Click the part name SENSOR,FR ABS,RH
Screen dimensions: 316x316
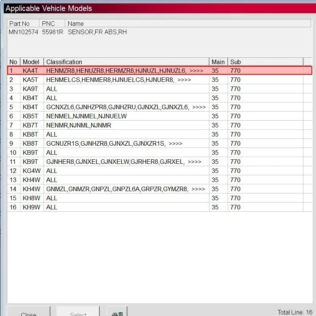(x=97, y=32)
